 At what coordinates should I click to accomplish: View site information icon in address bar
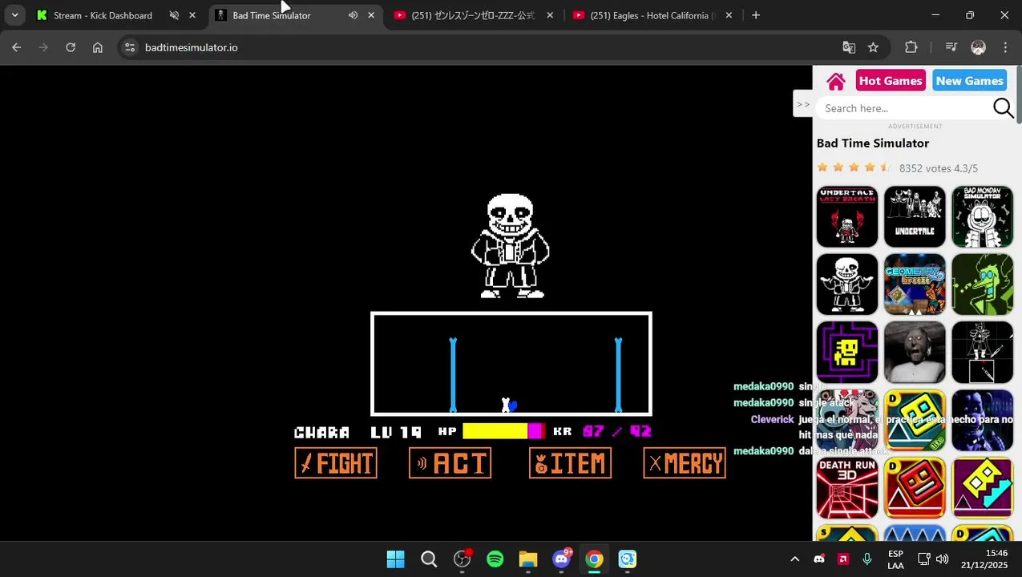130,47
